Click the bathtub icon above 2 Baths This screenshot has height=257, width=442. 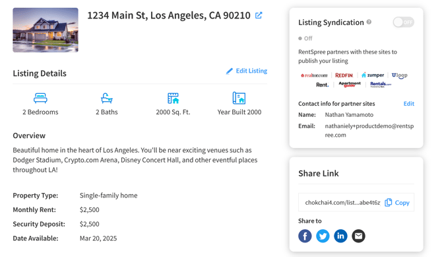tap(107, 98)
